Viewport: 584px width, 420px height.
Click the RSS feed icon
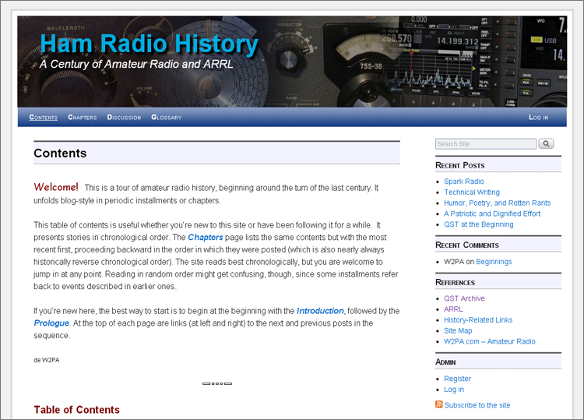(439, 404)
